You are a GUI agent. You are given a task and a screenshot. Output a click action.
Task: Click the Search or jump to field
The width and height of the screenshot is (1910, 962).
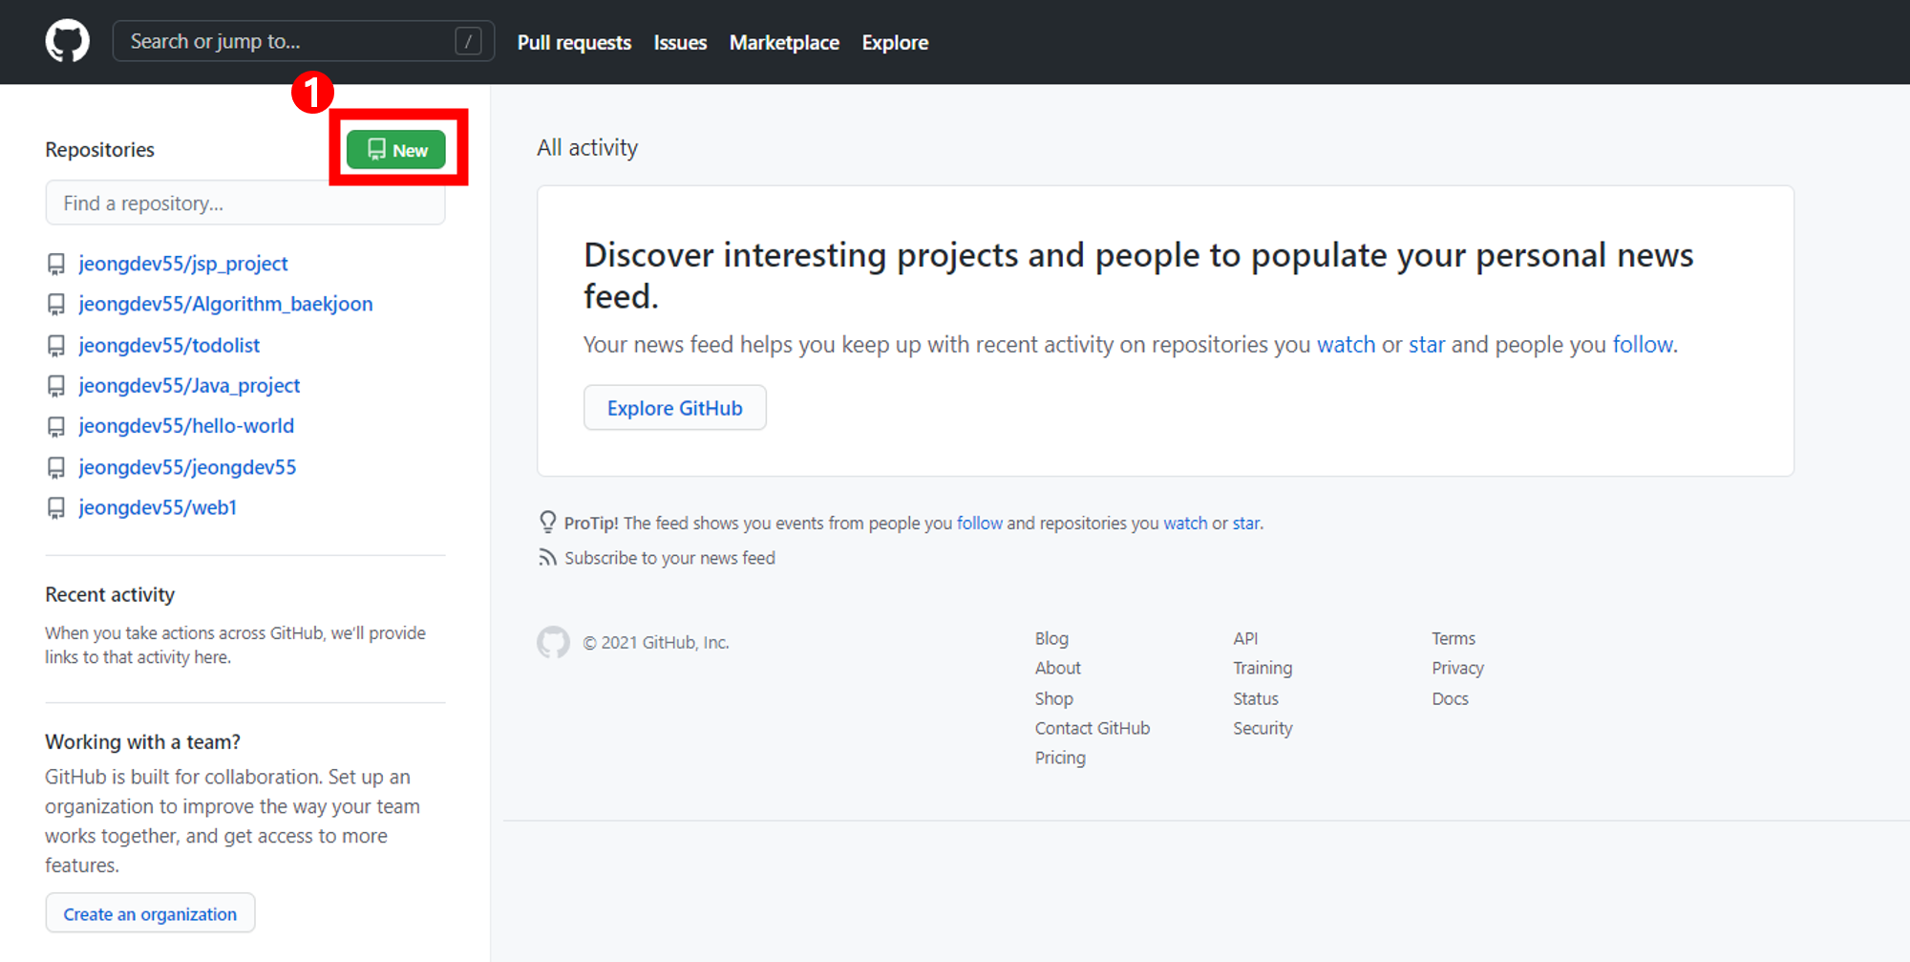(x=304, y=41)
